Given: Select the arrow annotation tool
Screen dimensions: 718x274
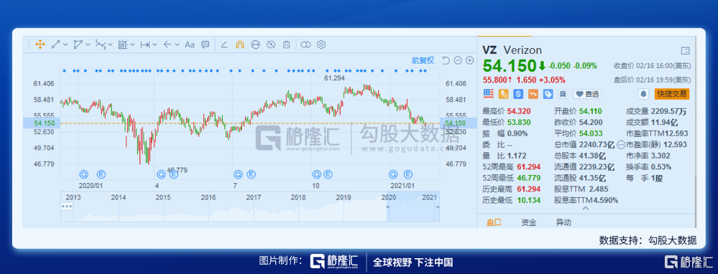Looking at the screenshot, I should [x=167, y=44].
